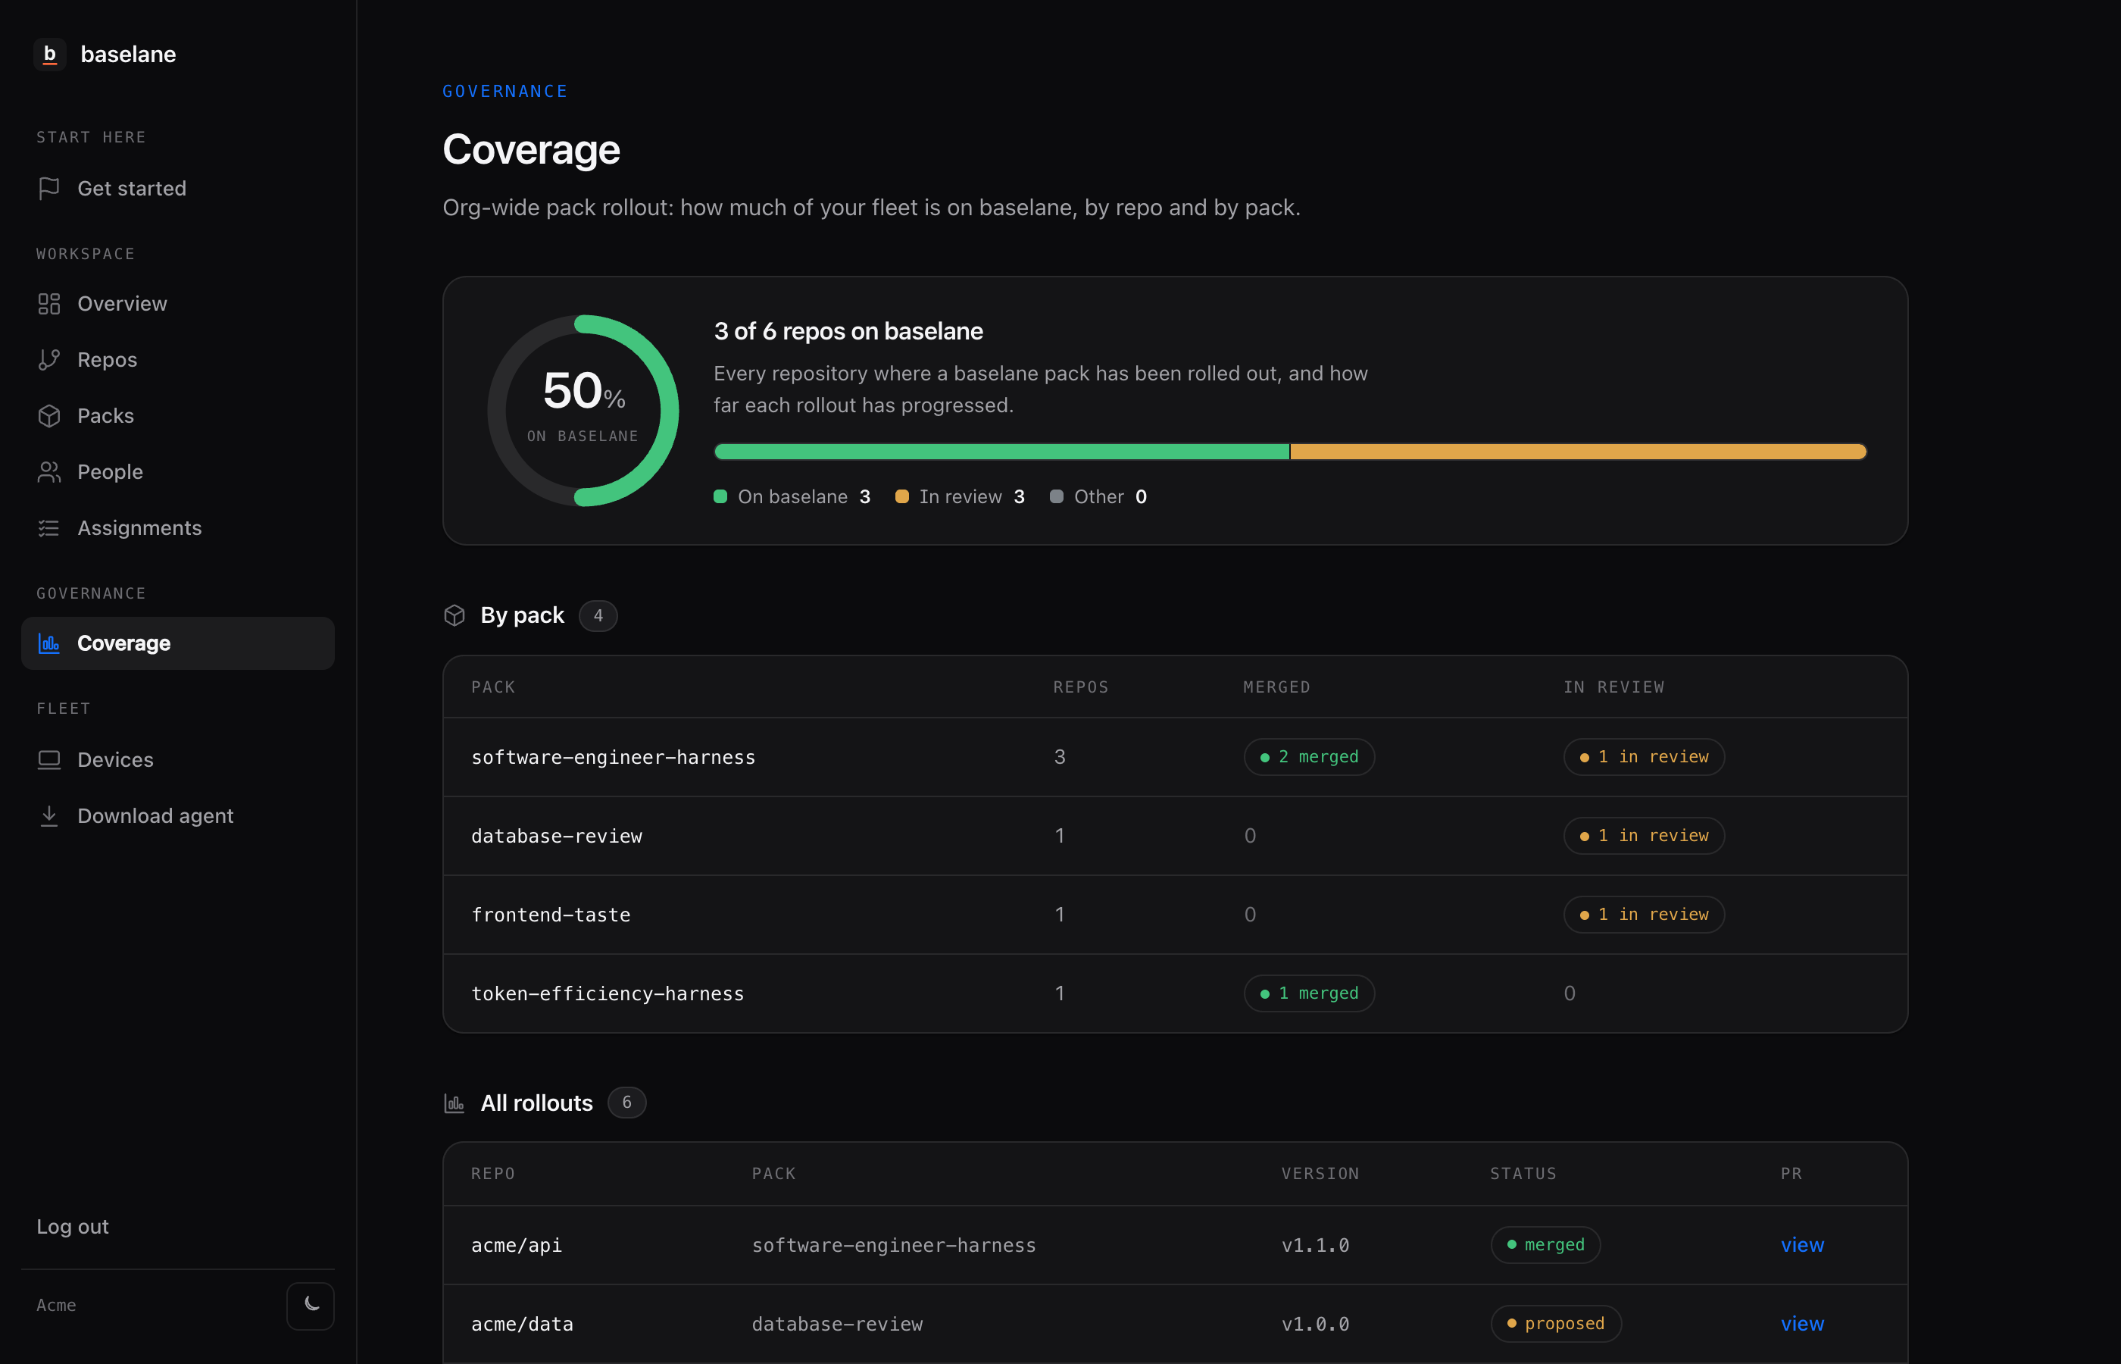
Task: Click the baselane logo icon
Action: click(x=49, y=54)
